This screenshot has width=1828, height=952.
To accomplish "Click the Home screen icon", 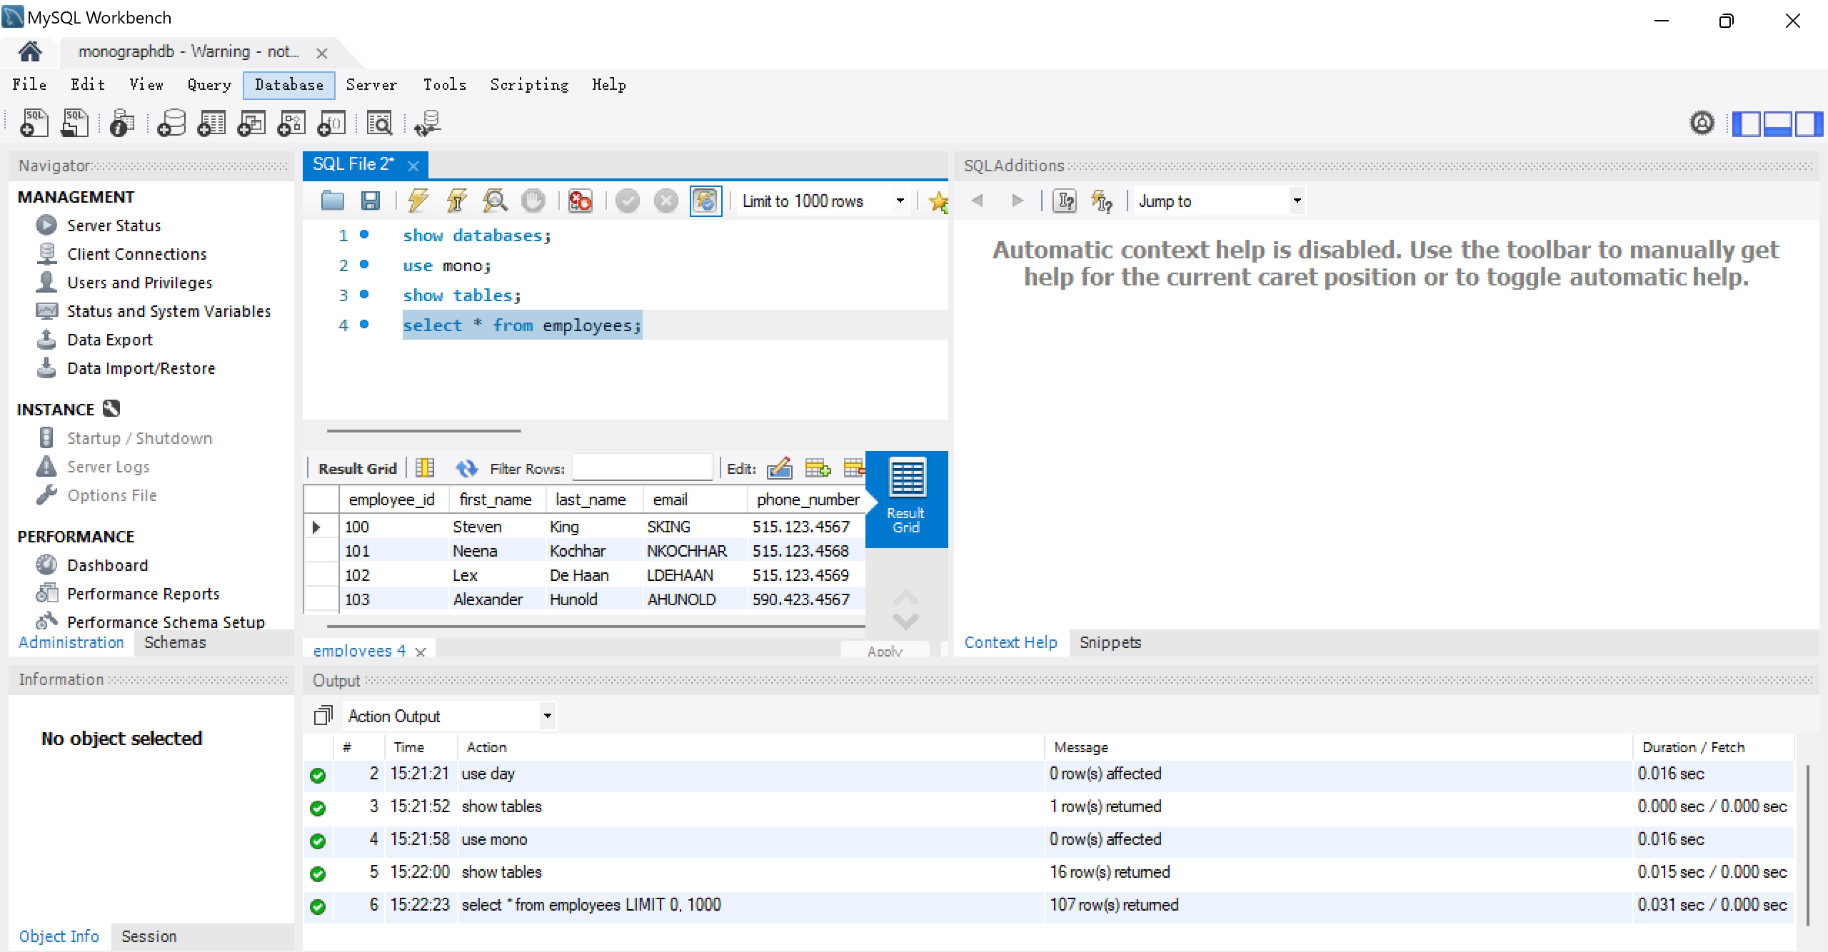I will tap(30, 52).
